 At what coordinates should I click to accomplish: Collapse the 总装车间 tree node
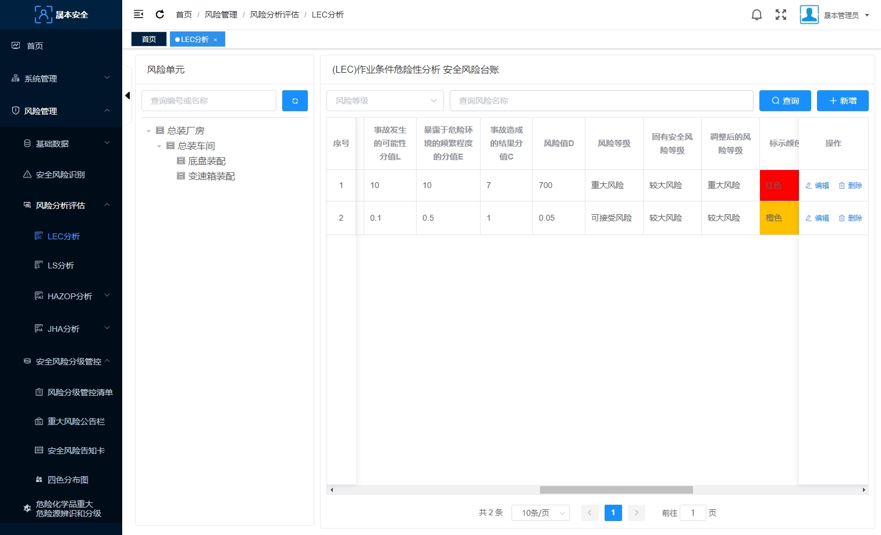tap(159, 146)
